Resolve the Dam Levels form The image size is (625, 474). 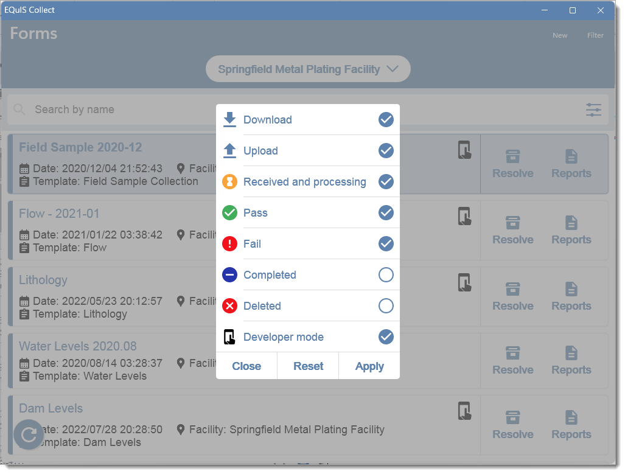coord(512,425)
